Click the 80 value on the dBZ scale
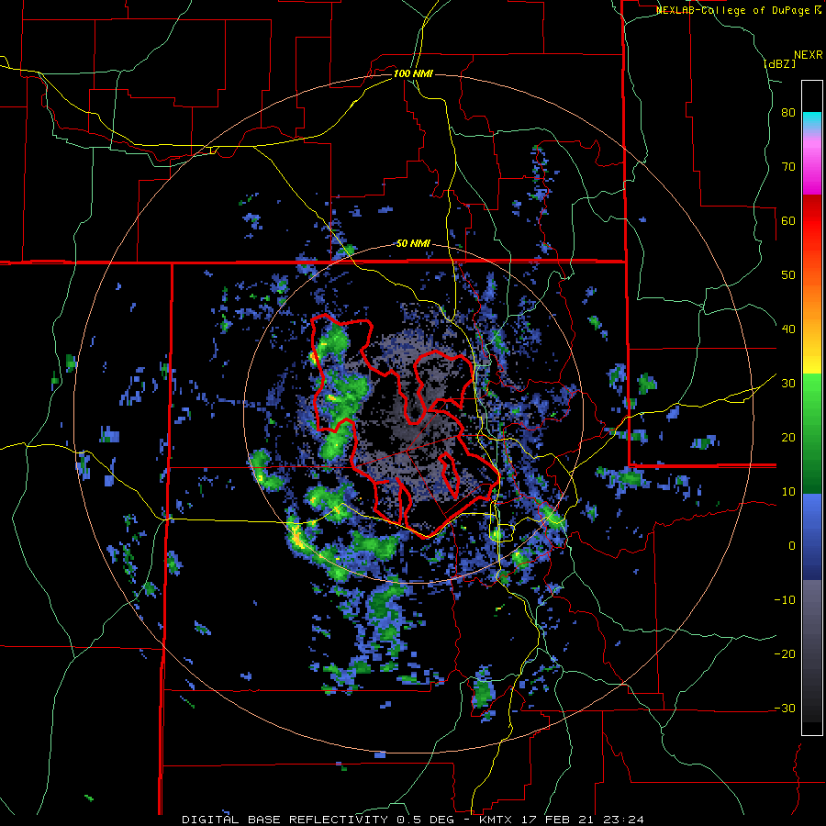 788,113
